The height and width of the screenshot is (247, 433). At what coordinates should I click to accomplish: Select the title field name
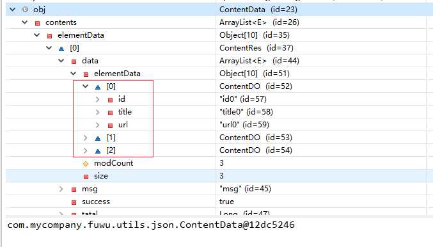pos(125,112)
